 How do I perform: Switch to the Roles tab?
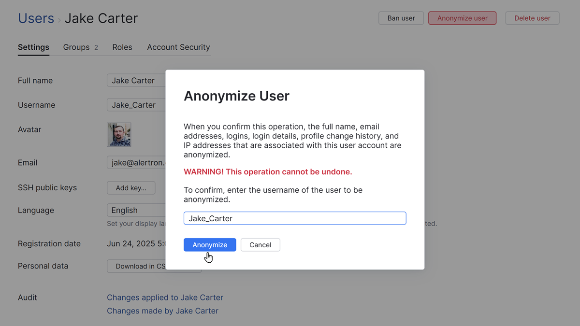[122, 47]
